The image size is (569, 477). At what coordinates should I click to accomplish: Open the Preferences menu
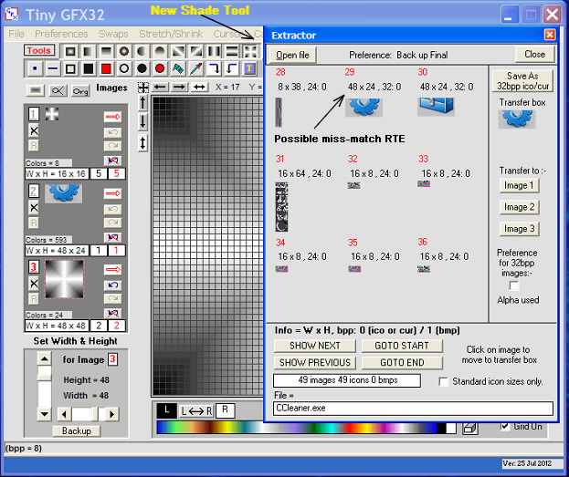click(61, 34)
